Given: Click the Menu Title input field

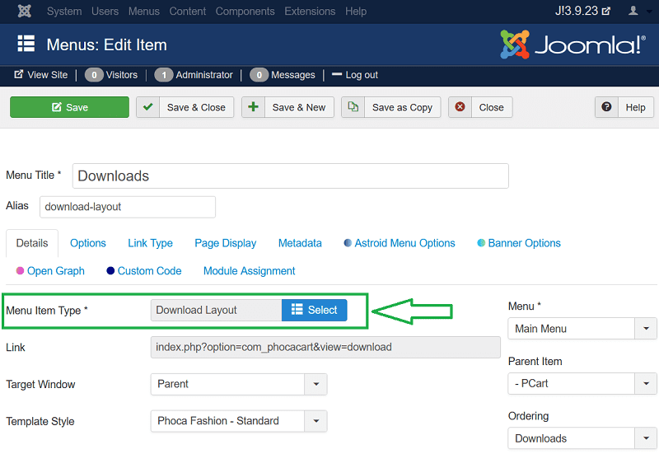Looking at the screenshot, I should point(290,176).
